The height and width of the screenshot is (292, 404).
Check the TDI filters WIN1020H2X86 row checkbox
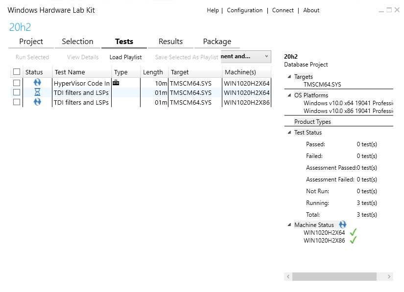pyautogui.click(x=17, y=102)
